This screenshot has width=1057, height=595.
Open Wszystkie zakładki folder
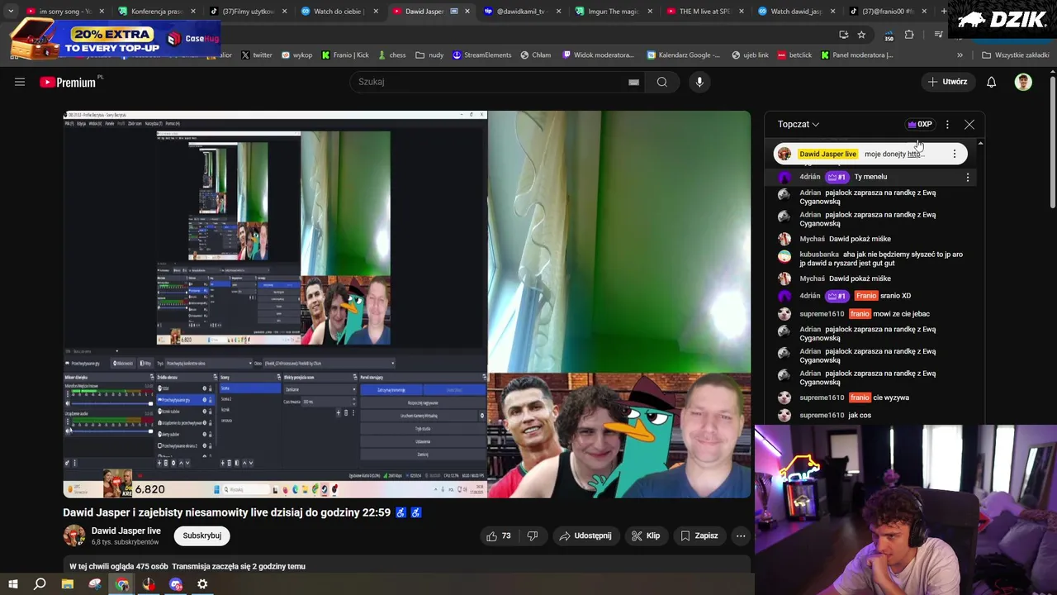coord(1015,55)
